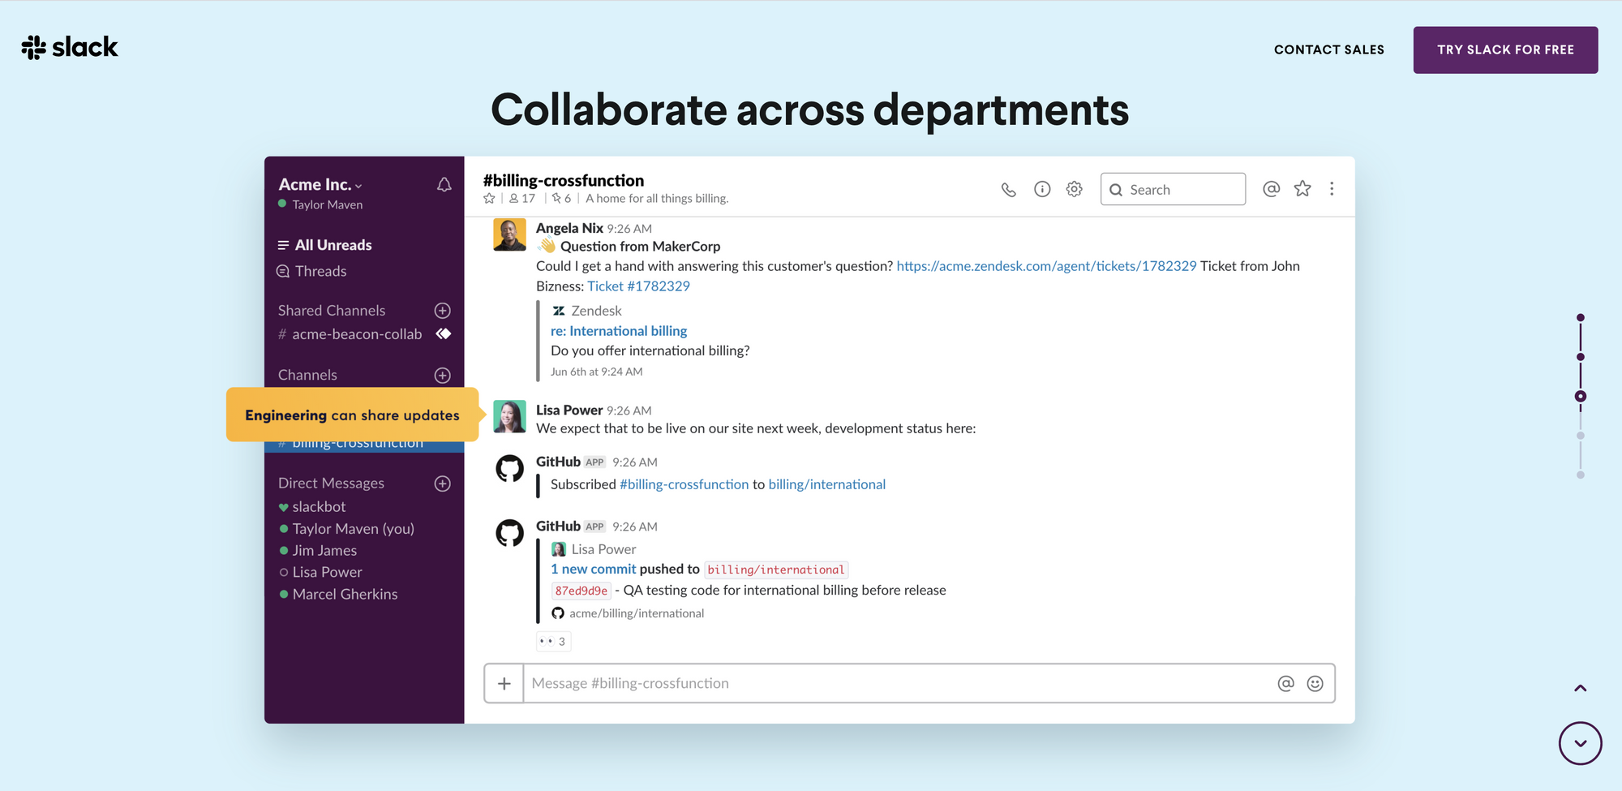Show mentions with header @ icon
The image size is (1622, 791).
(1271, 189)
